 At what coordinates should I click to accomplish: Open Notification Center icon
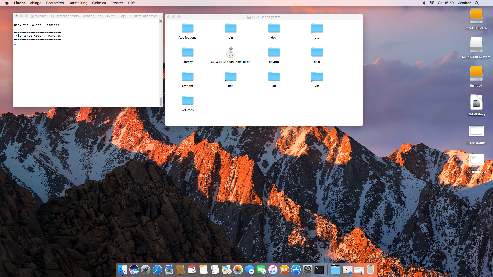tap(485, 3)
